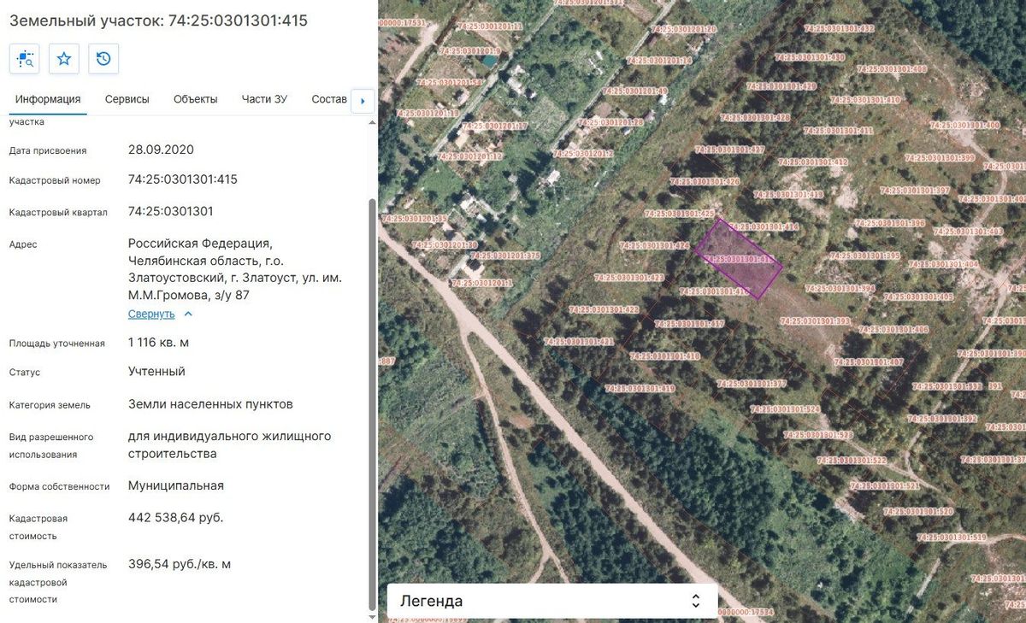Open the Объекты tab
Screen dimensions: 1026x623
click(x=195, y=99)
